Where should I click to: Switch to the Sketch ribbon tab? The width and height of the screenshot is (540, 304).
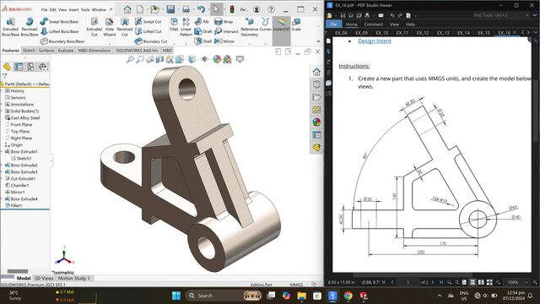pos(29,51)
